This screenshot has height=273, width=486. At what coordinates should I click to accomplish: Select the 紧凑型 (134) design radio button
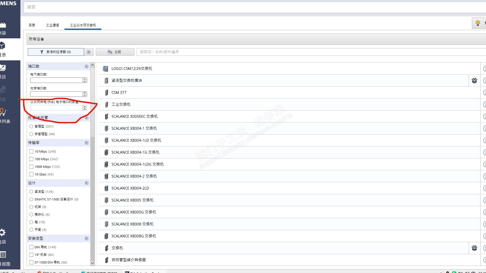(x=31, y=192)
